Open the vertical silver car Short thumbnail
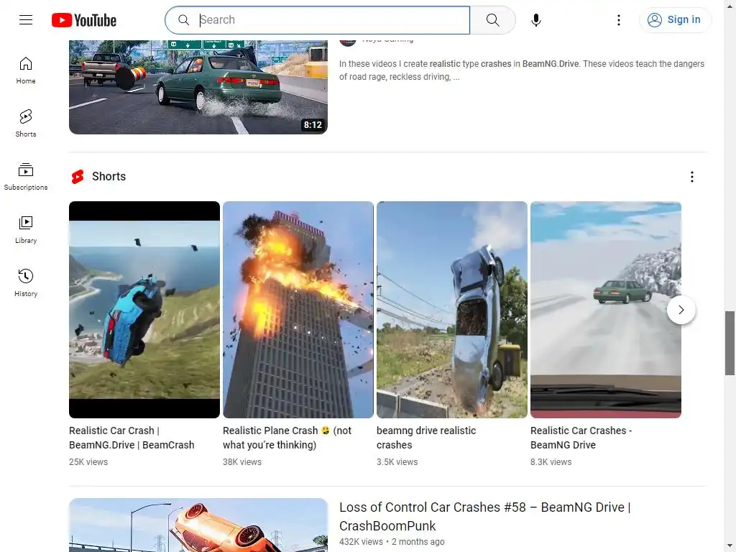 [452, 310]
